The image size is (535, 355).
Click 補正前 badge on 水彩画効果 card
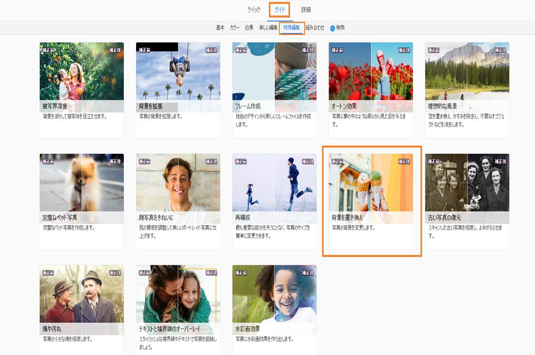pos(241,273)
